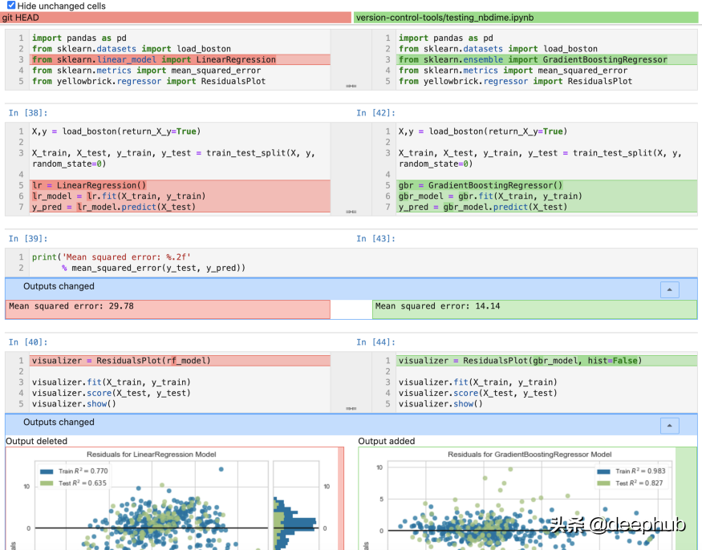Click the 'Train R² = 0.983' legend entry
702x550 pixels.
(x=631, y=471)
